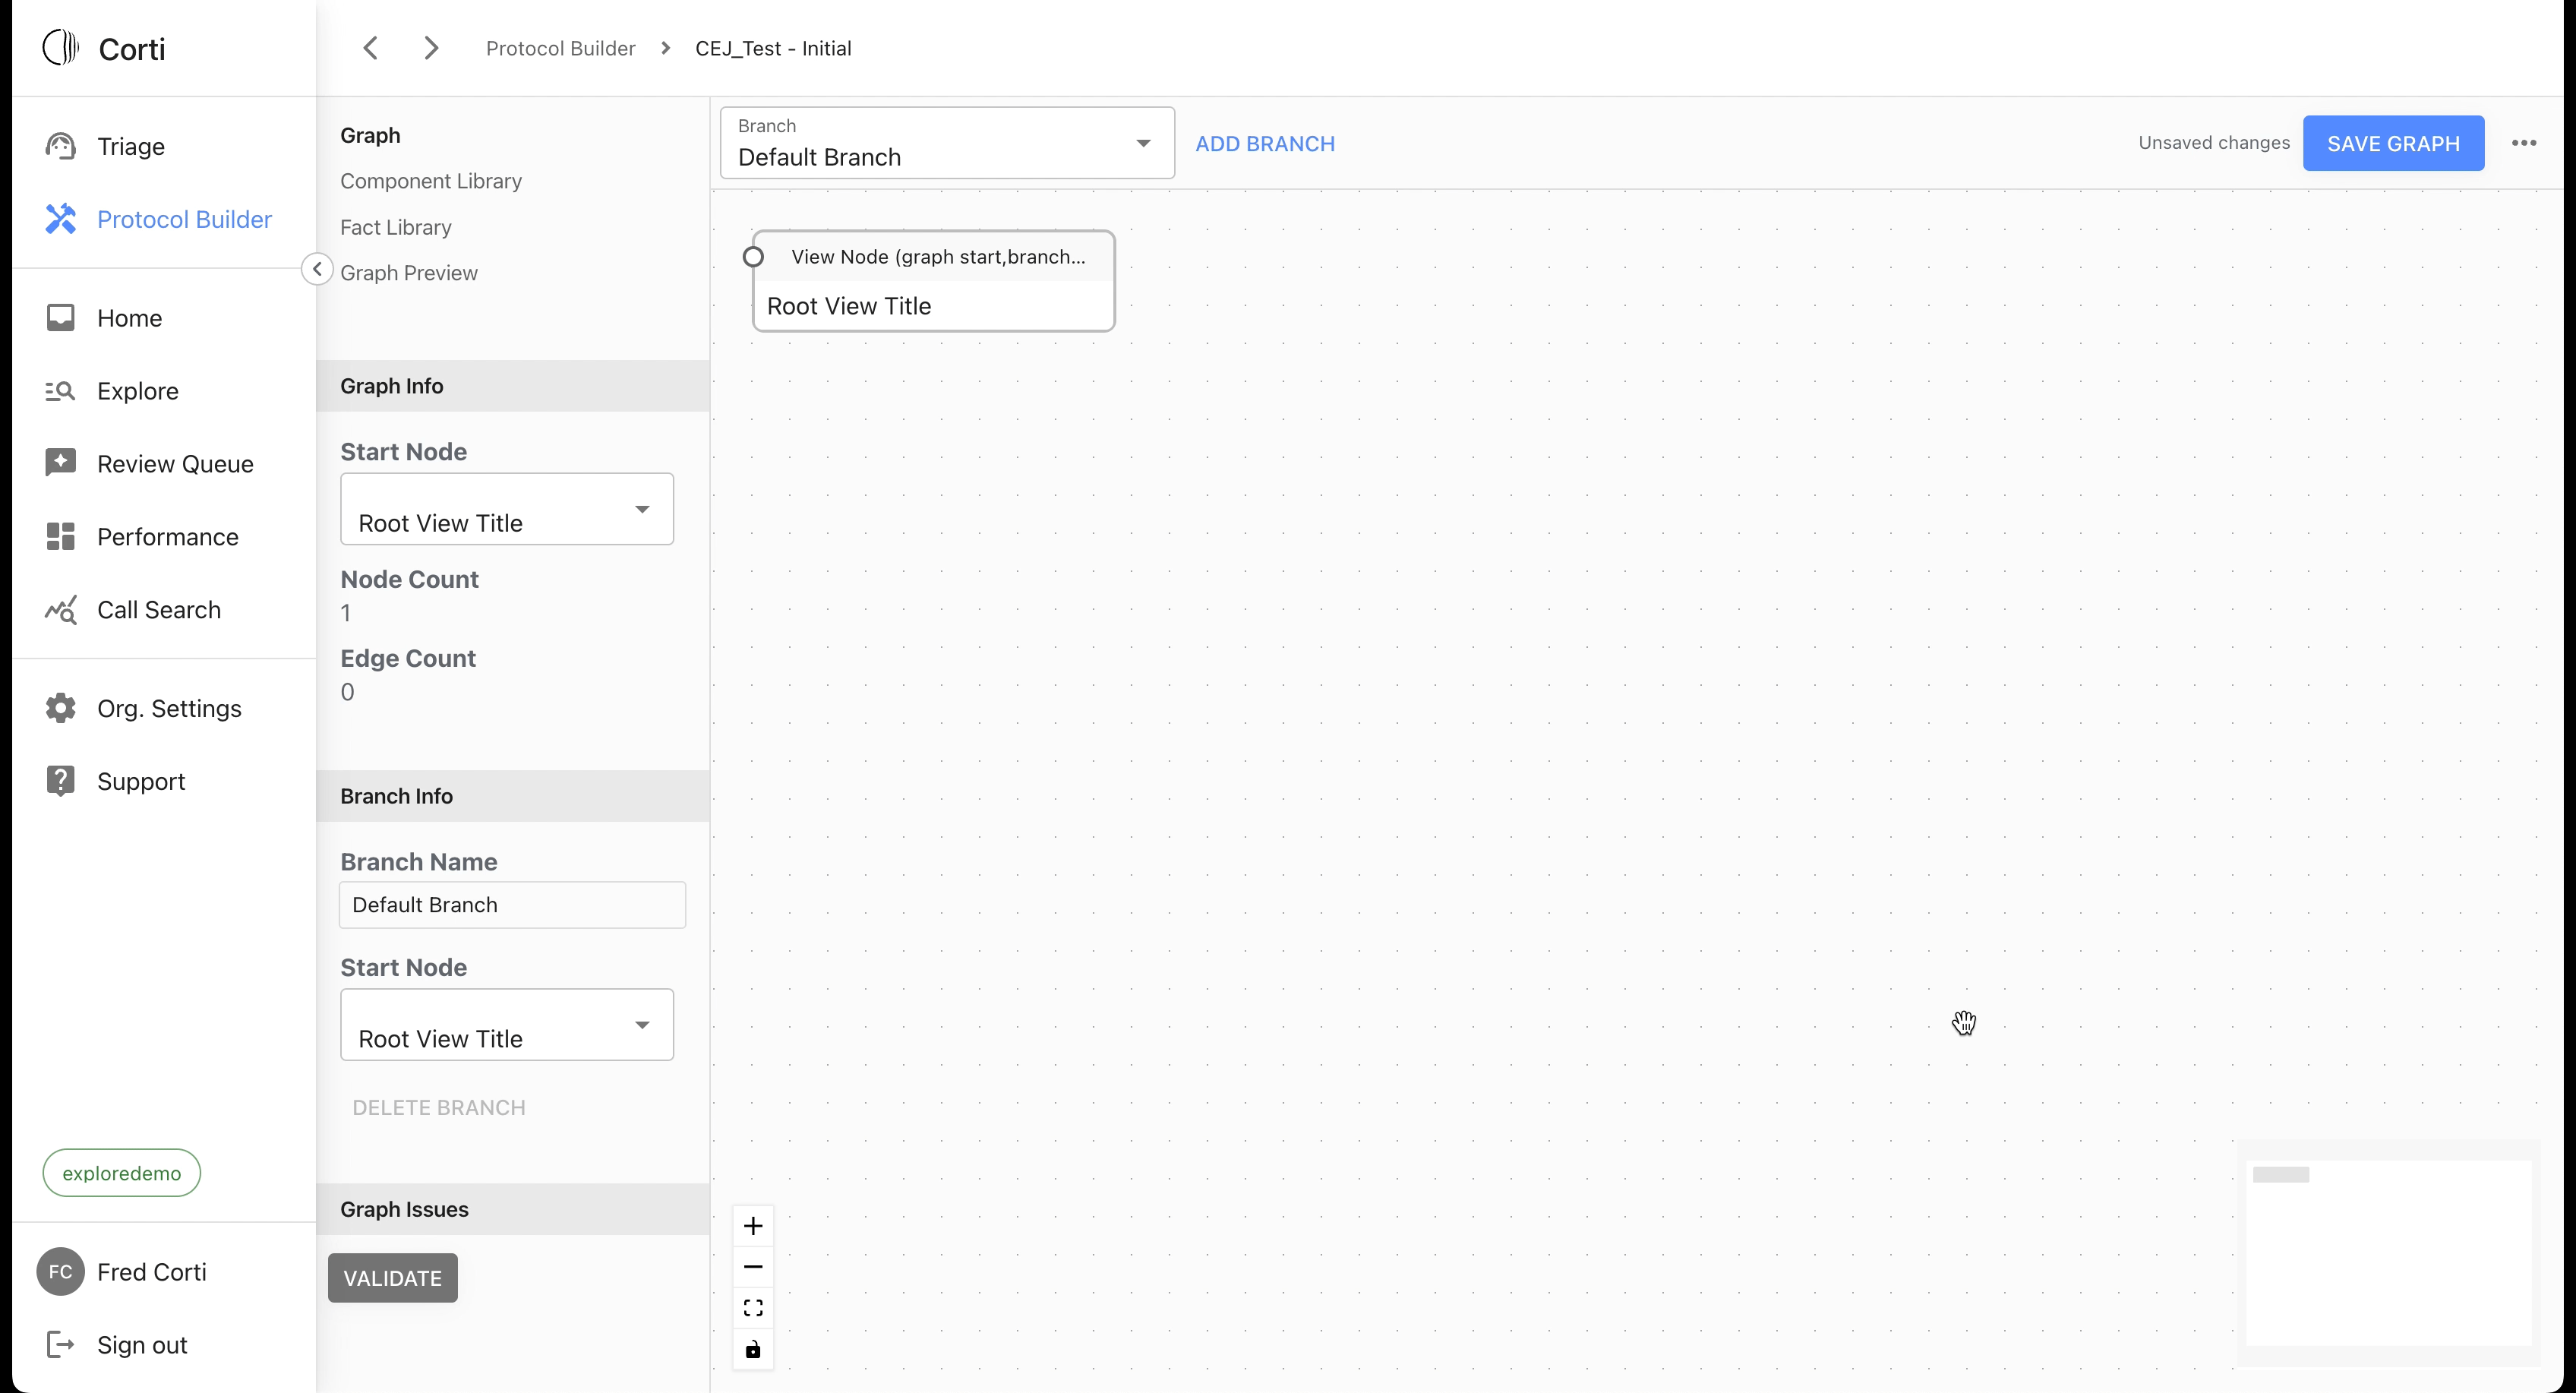Click the Branch Name text field
The image size is (2576, 1393).
pyautogui.click(x=512, y=905)
